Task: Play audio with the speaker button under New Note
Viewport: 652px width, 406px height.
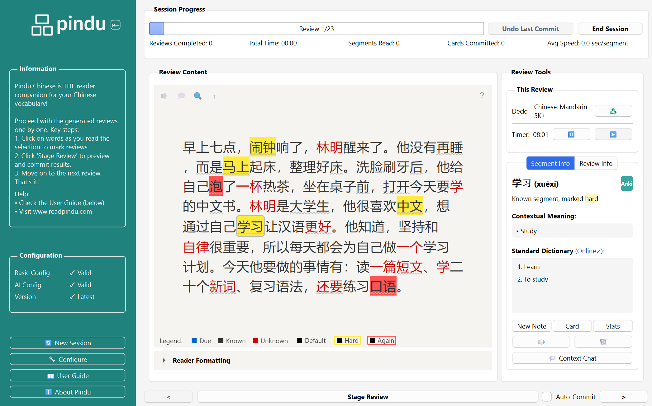Action: [541, 342]
